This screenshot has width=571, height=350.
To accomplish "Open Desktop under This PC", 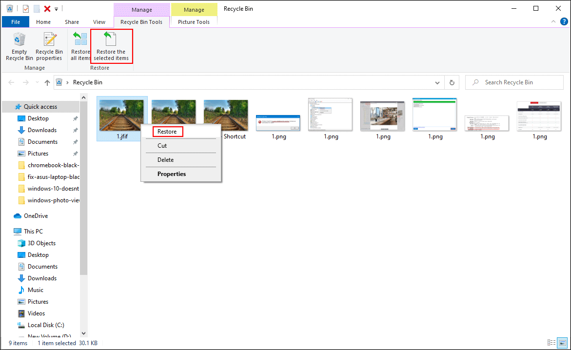I will [x=38, y=254].
